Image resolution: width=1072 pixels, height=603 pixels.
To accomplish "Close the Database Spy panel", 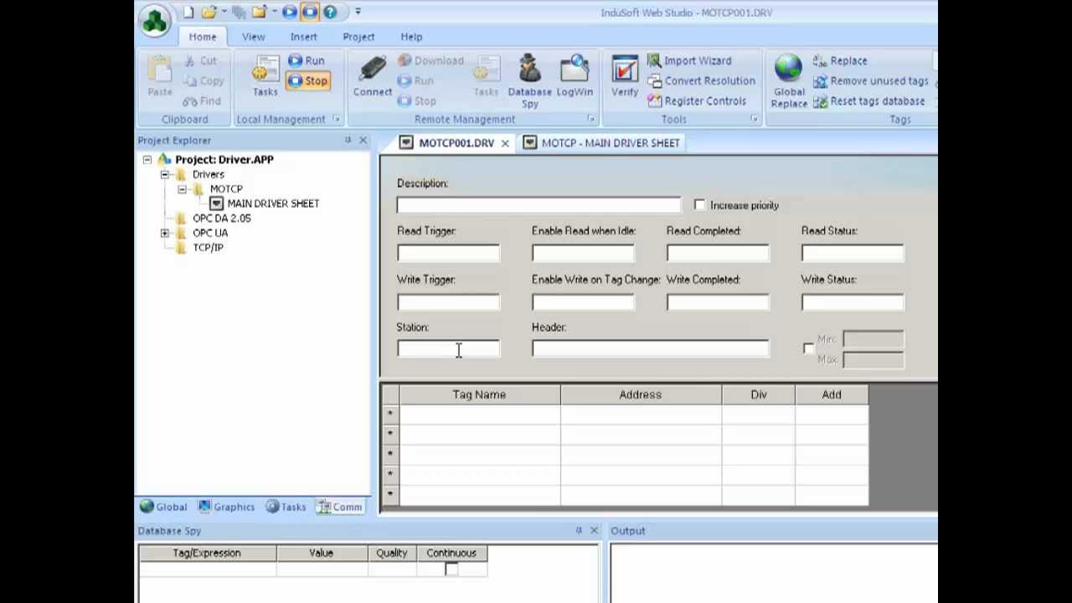I will coord(594,530).
